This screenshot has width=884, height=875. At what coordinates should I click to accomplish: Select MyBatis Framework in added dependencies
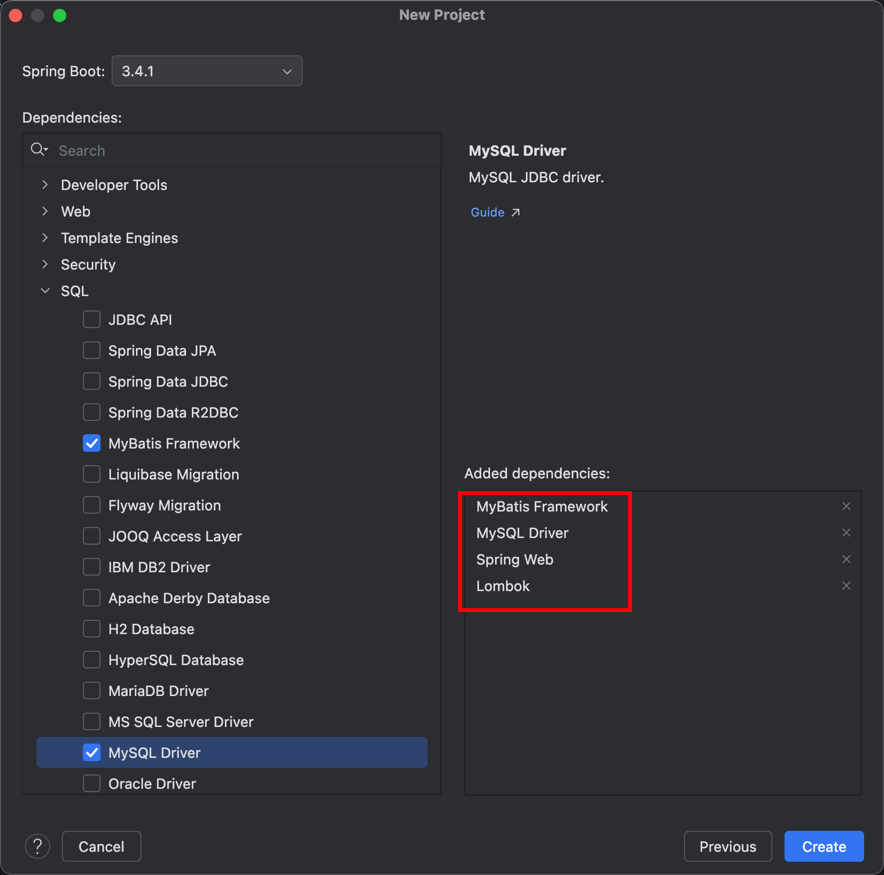[x=542, y=506]
